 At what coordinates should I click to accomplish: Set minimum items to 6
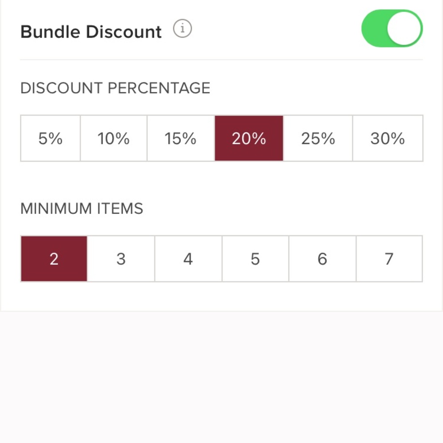[322, 259]
